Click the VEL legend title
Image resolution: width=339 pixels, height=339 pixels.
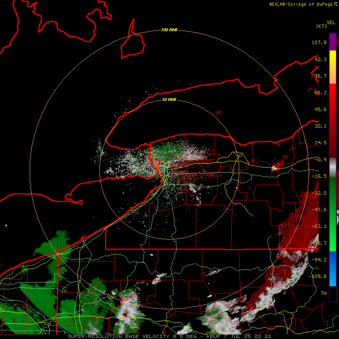(331, 22)
